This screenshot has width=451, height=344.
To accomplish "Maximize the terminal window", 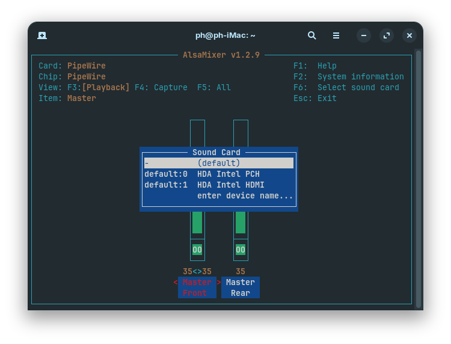I will (387, 35).
